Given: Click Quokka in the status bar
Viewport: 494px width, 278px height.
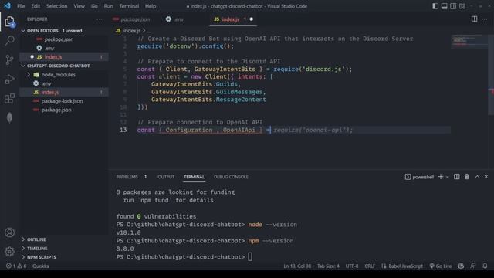Looking at the screenshot, I should 41,266.
